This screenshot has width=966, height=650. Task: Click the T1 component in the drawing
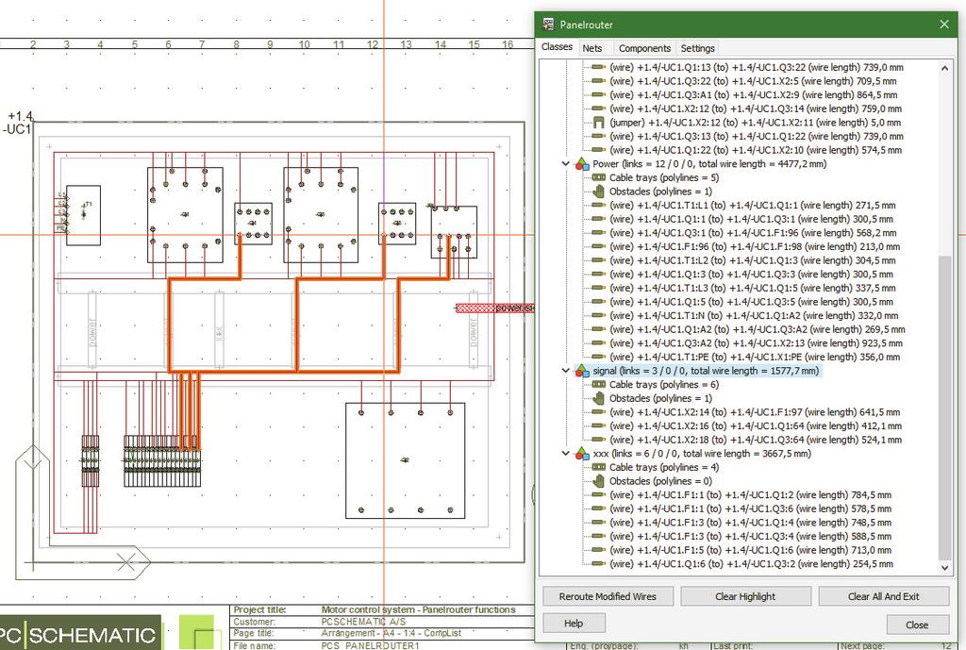pos(83,215)
